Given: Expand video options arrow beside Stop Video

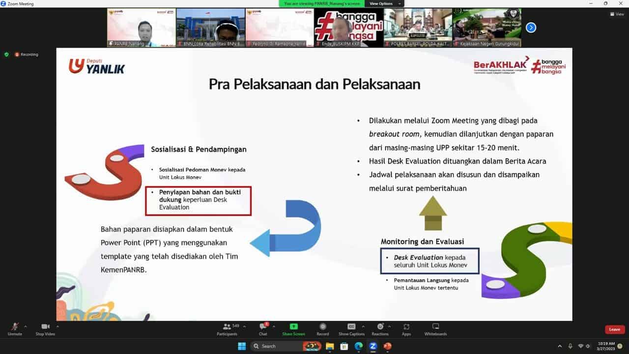Looking at the screenshot, I should click(57, 326).
